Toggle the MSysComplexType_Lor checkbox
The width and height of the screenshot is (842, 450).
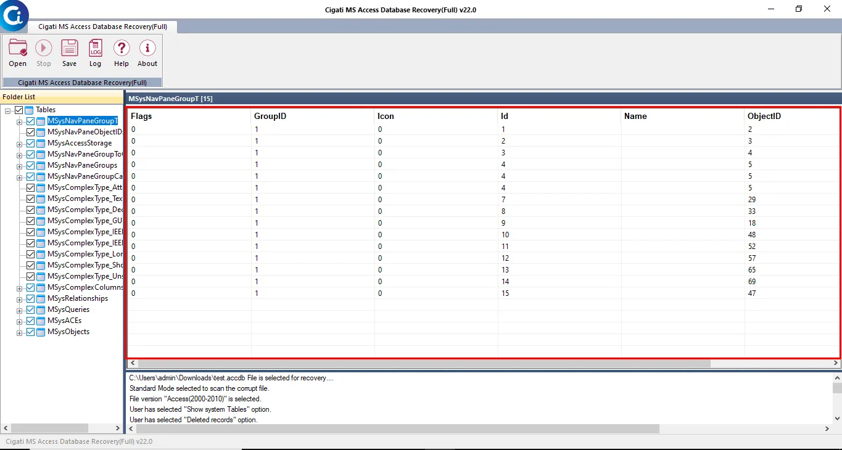click(x=31, y=254)
